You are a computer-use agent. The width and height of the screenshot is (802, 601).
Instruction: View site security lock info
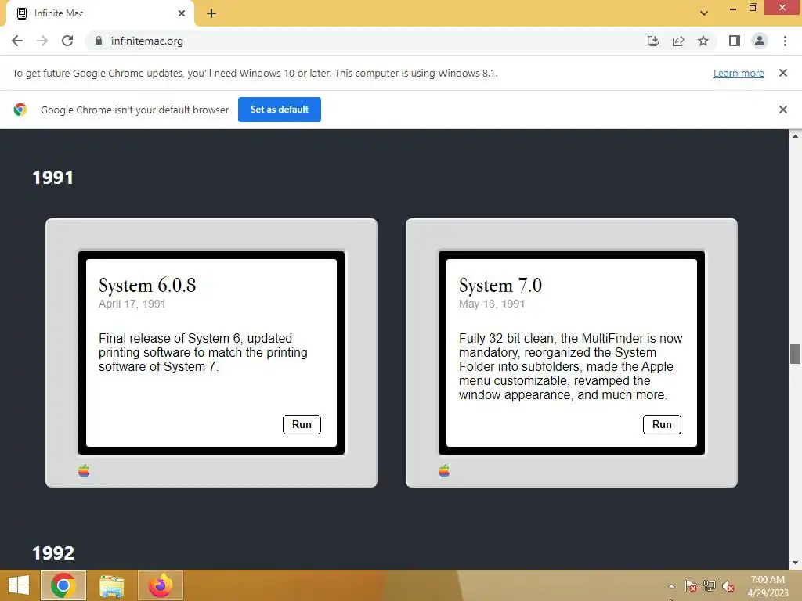[x=99, y=41]
